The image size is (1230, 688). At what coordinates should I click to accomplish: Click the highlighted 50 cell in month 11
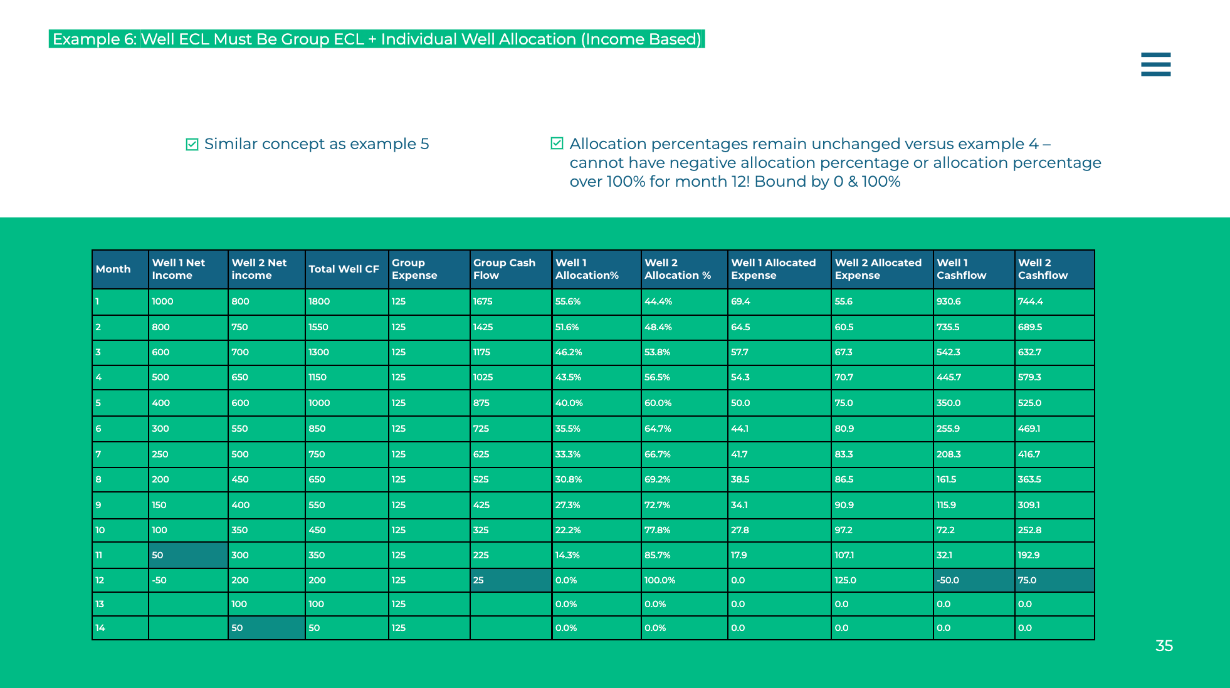coord(187,555)
